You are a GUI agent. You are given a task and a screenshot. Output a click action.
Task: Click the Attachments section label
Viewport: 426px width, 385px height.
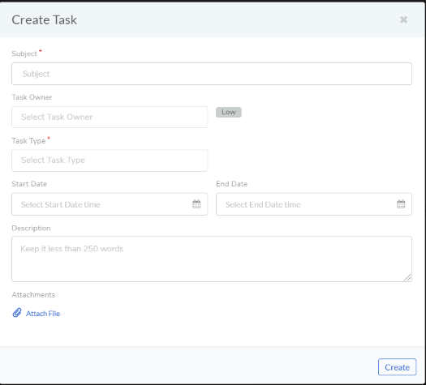coord(33,295)
